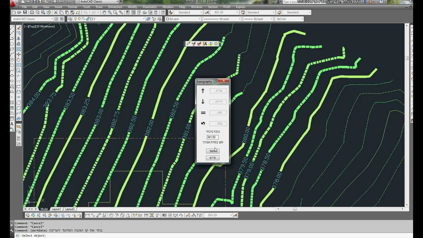Click the Save icon in Standard toolbar

[25, 12]
